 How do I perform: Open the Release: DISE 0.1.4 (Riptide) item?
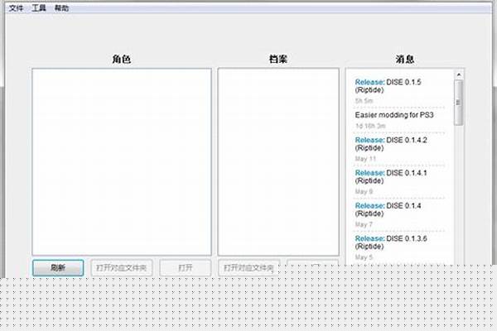pyautogui.click(x=388, y=209)
